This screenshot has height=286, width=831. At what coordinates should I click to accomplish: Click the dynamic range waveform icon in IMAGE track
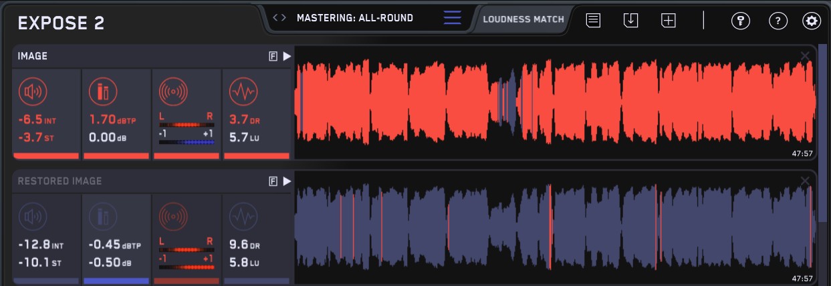point(242,91)
